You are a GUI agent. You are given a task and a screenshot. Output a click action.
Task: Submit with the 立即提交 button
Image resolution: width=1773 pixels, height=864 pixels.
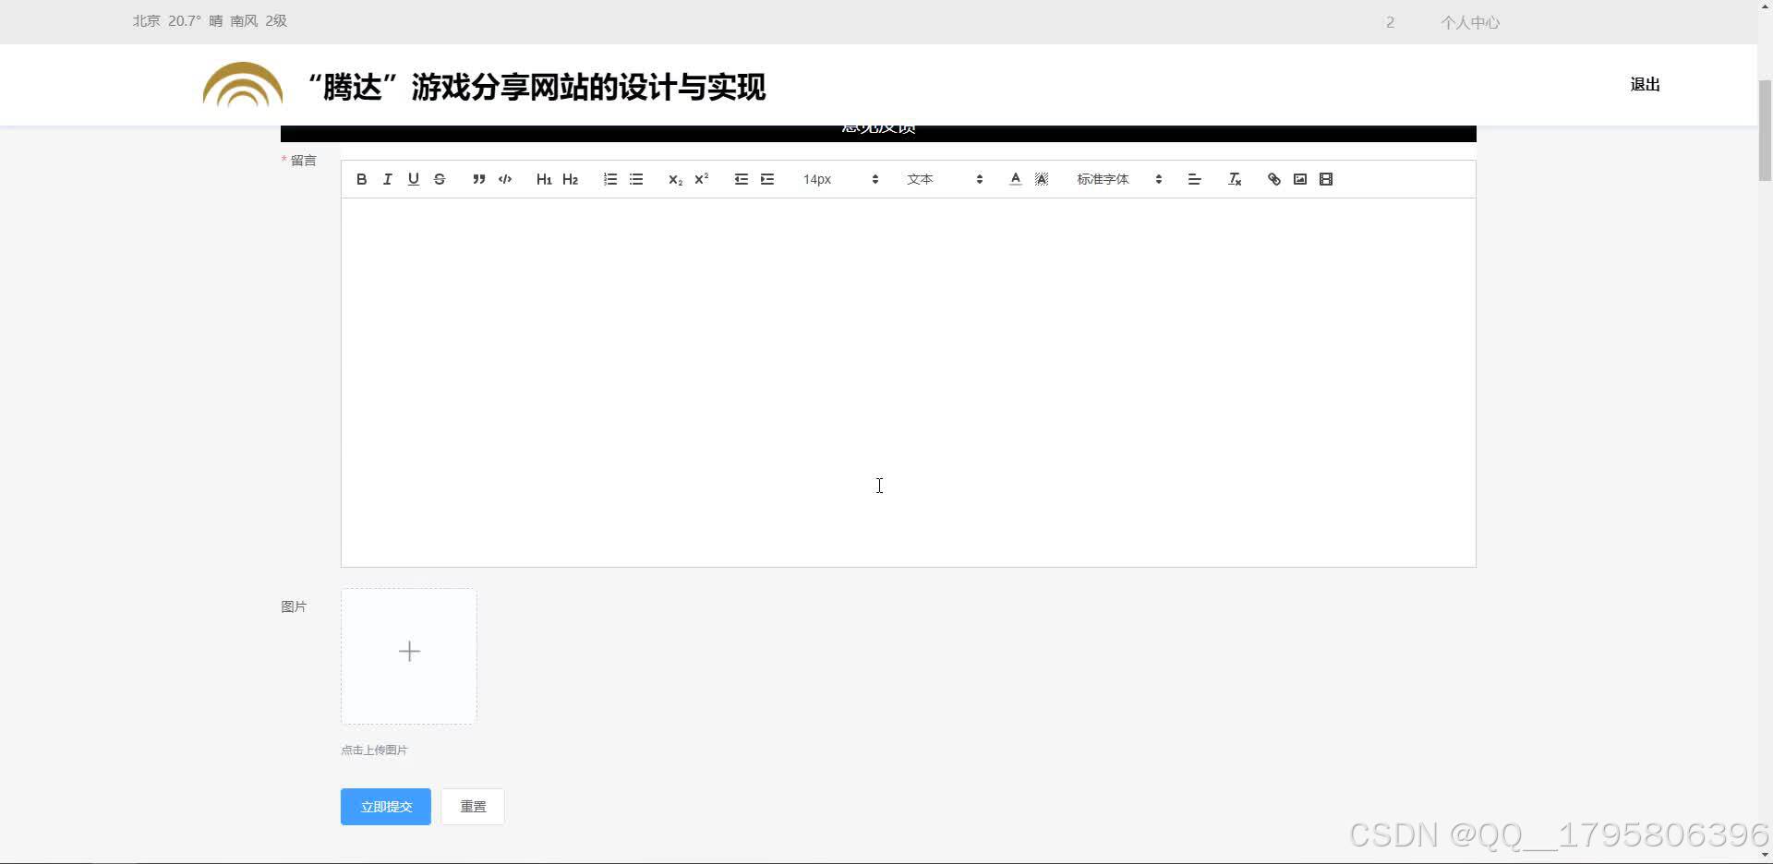(386, 807)
